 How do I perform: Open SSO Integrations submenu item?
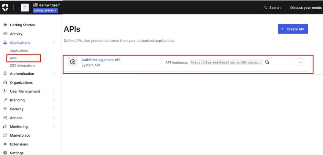(22, 66)
